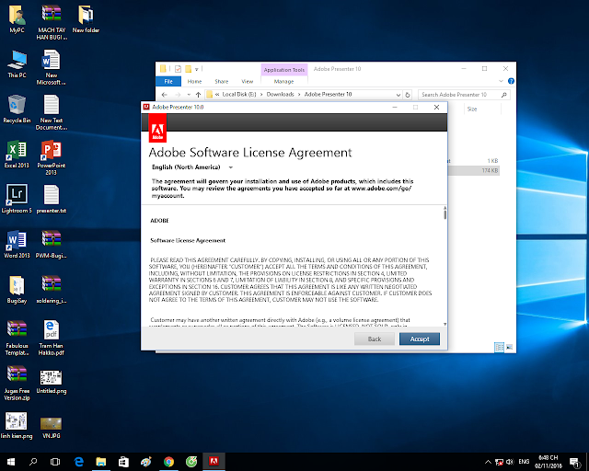The image size is (589, 471).
Task: Select PowerPoint 2013 desktop shortcut
Action: pyautogui.click(x=52, y=157)
